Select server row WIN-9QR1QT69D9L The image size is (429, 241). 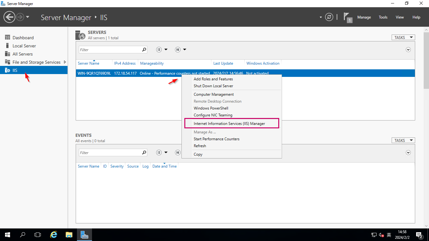pyautogui.click(x=245, y=73)
